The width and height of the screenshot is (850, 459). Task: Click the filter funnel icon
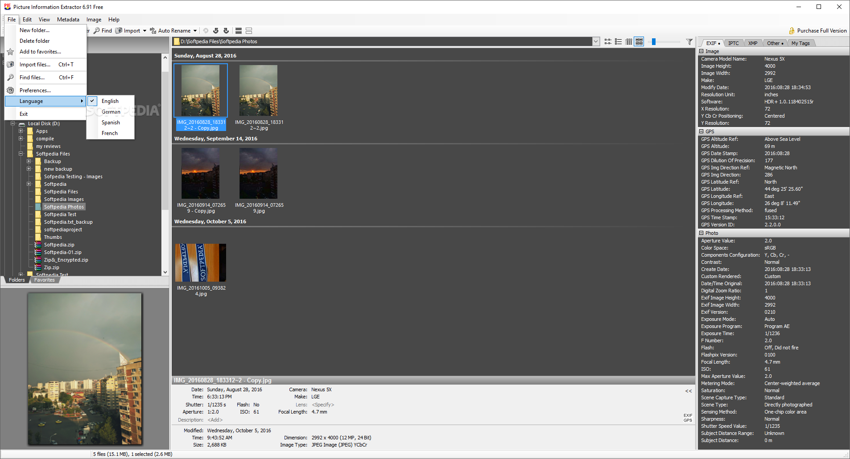[689, 41]
